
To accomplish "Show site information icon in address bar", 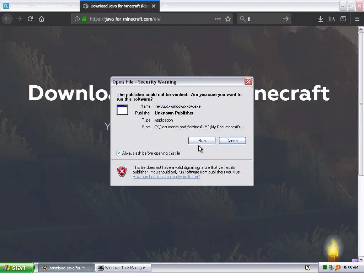I will pos(77,19).
